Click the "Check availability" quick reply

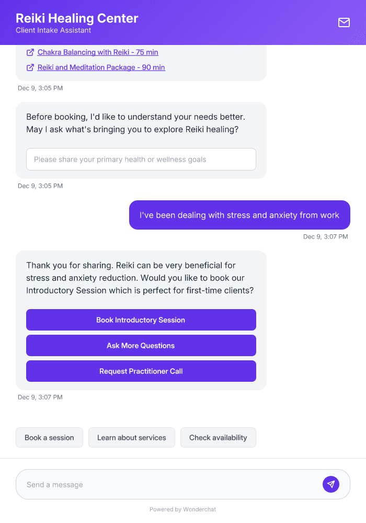pos(218,437)
